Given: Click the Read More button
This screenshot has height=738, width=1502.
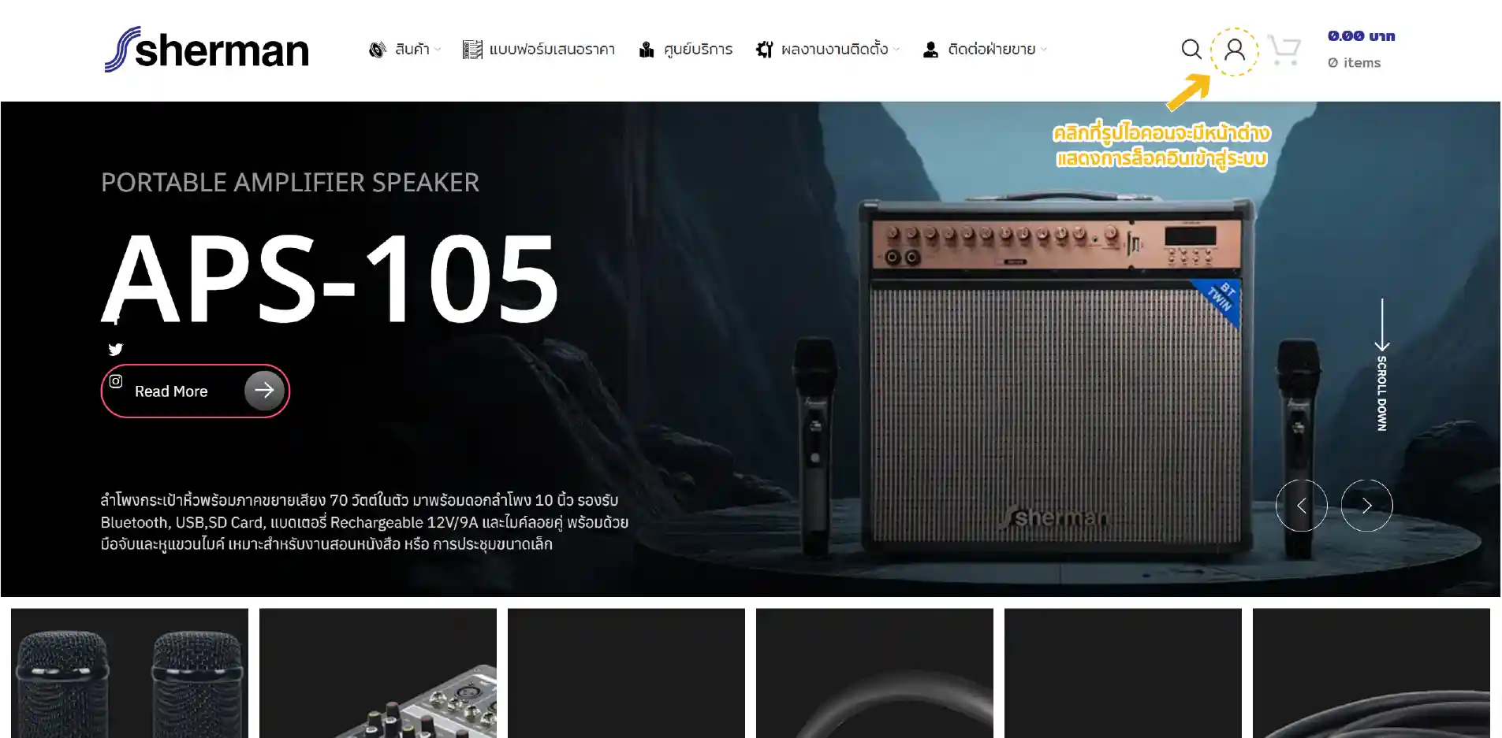Looking at the screenshot, I should click(195, 391).
